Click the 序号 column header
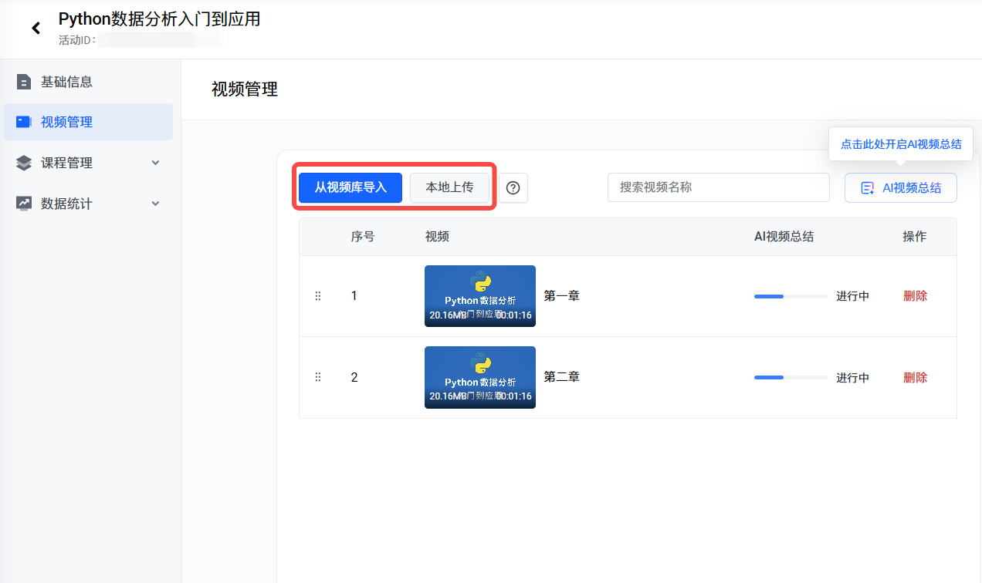982x583 pixels. 363,237
